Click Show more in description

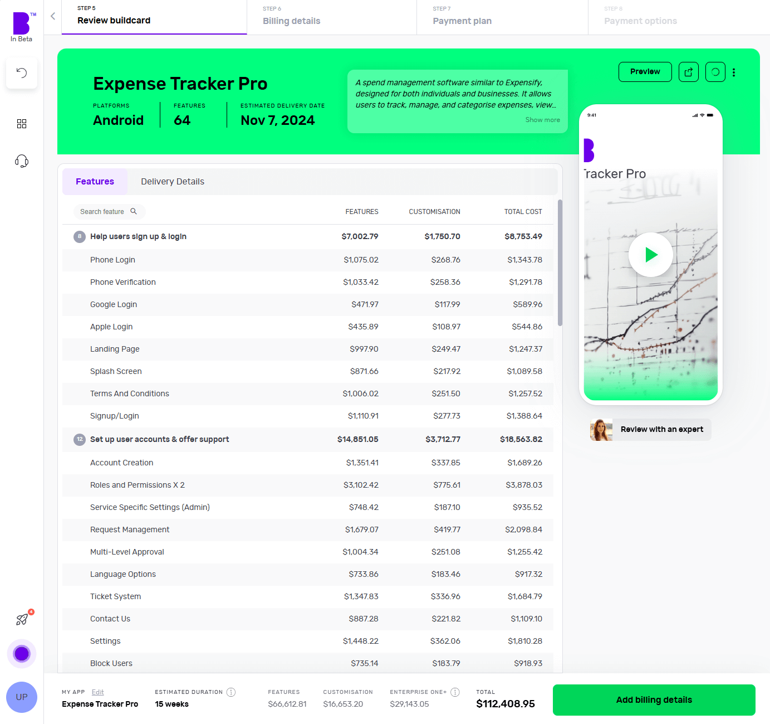click(543, 120)
